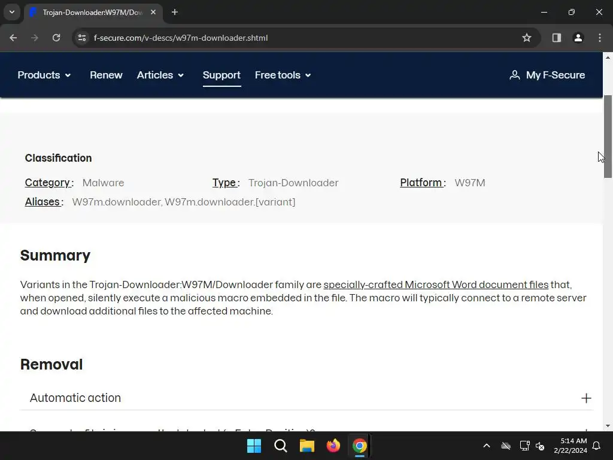Expand the Free tools menu
613x460 pixels.
pyautogui.click(x=283, y=75)
